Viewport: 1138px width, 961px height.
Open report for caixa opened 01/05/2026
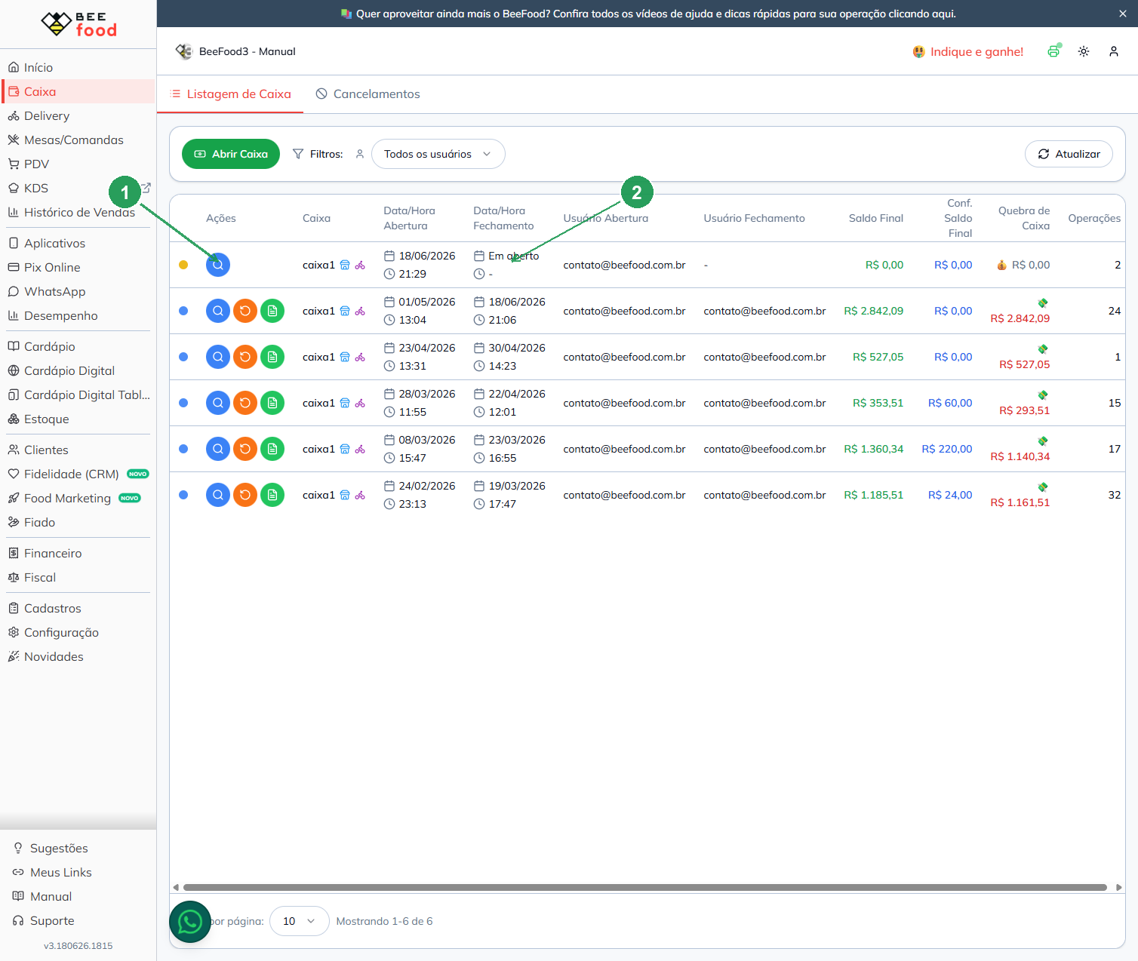(272, 311)
